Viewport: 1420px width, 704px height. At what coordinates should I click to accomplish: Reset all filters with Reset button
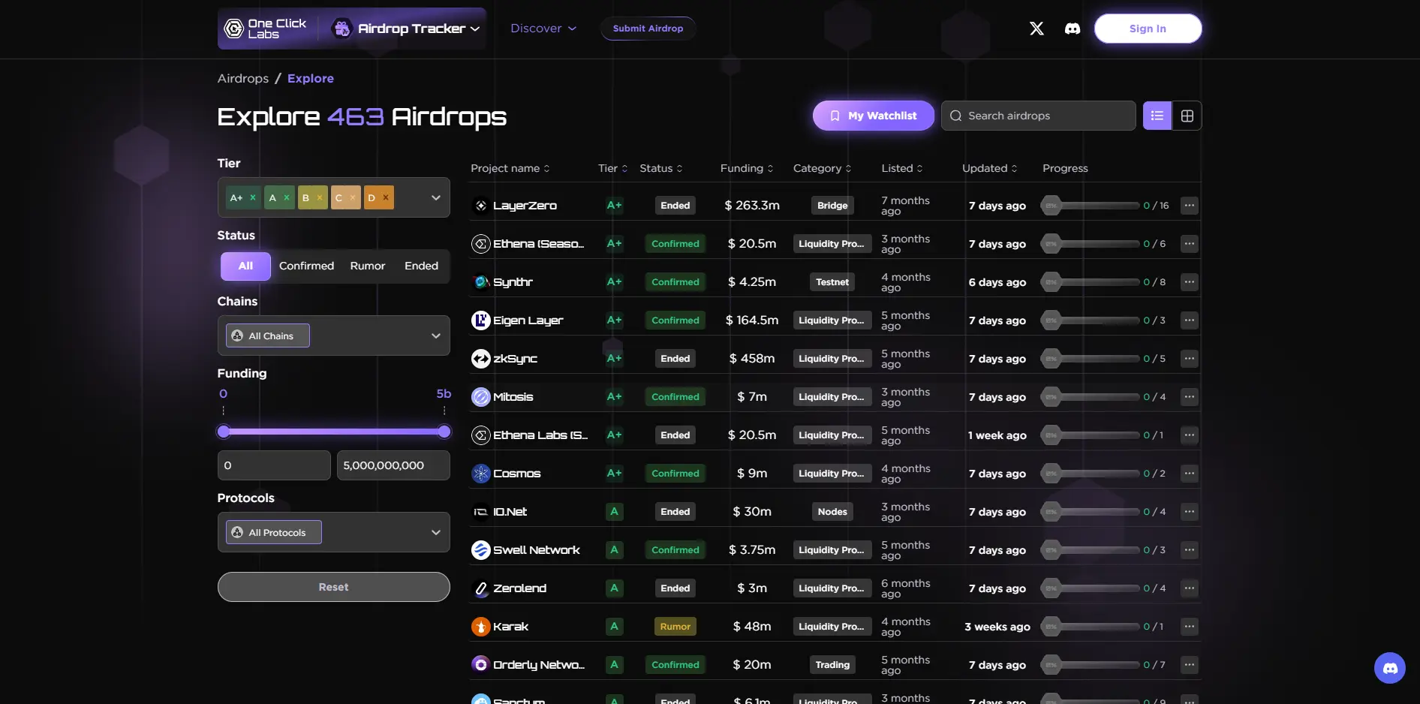333,587
